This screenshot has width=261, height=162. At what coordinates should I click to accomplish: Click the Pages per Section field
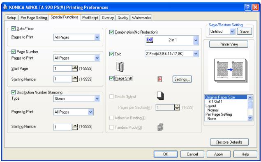pyautogui.click(x=165, y=107)
